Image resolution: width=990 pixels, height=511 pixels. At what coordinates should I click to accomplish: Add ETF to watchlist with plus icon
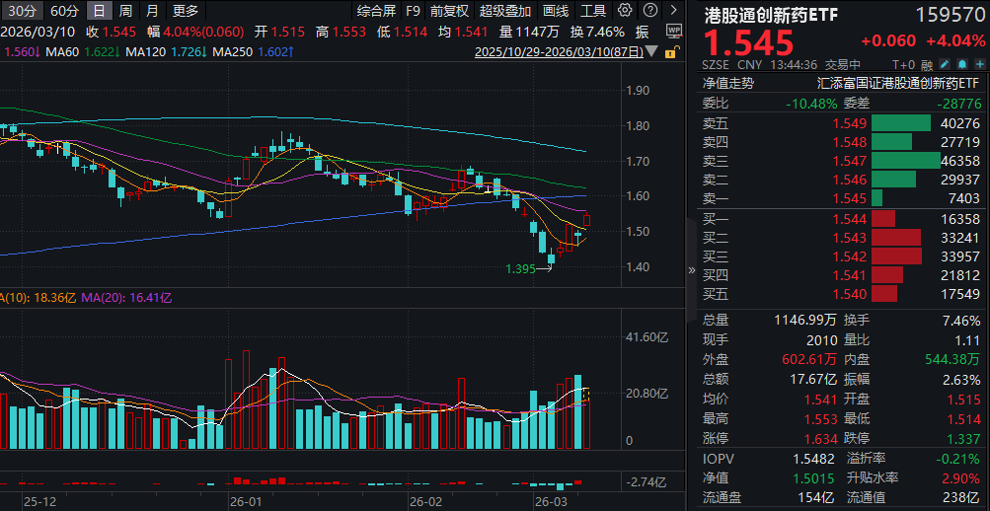tap(978, 65)
